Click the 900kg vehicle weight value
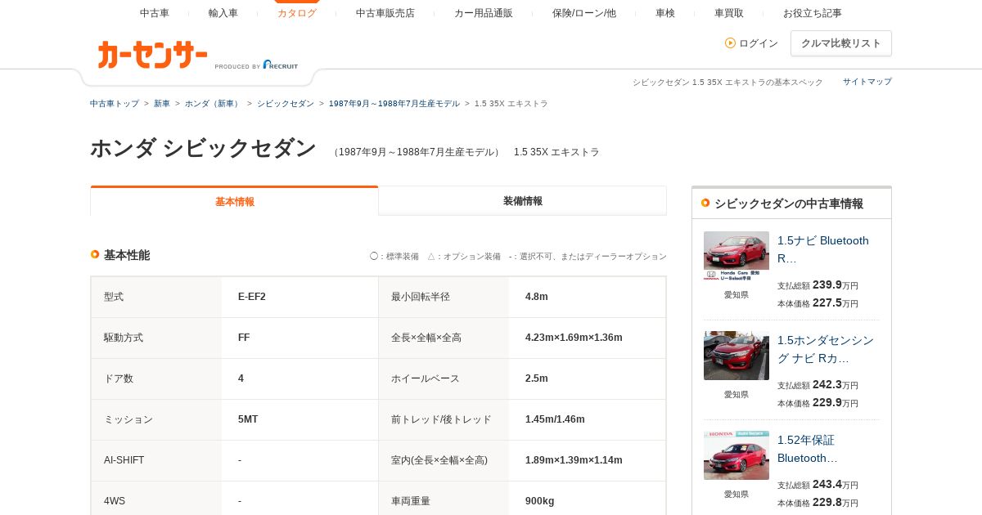Image resolution: width=982 pixels, height=515 pixels. coord(540,501)
